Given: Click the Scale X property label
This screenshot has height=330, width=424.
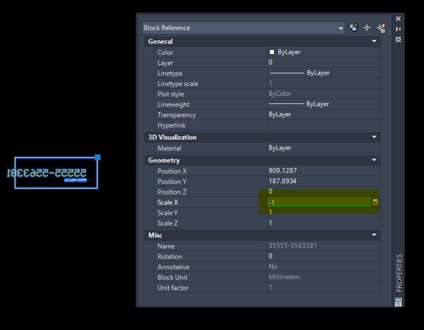Looking at the screenshot, I should click(x=167, y=202).
